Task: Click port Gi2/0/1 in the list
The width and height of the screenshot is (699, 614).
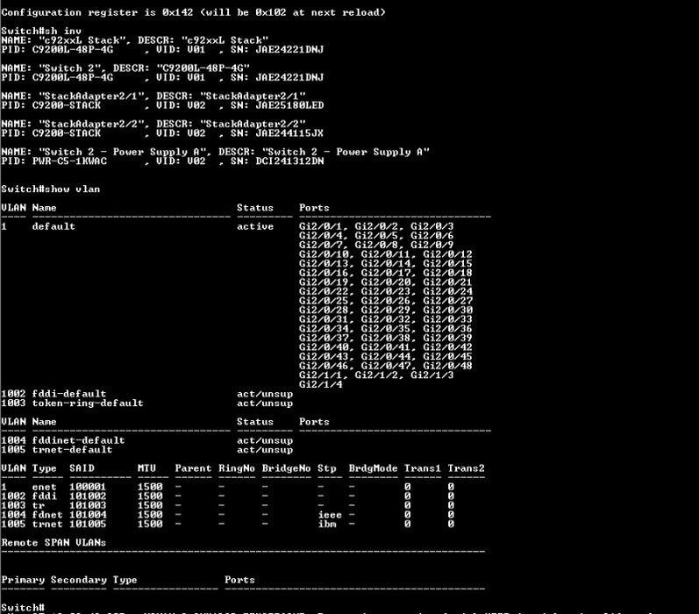Action: click(320, 226)
